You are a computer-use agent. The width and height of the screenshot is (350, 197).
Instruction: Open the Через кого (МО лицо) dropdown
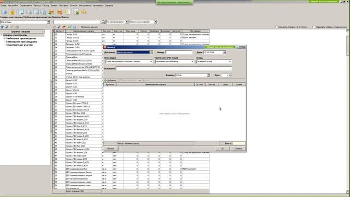(192, 61)
